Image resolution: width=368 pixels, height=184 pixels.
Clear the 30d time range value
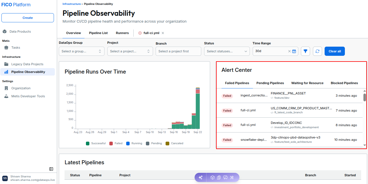tap(289, 51)
